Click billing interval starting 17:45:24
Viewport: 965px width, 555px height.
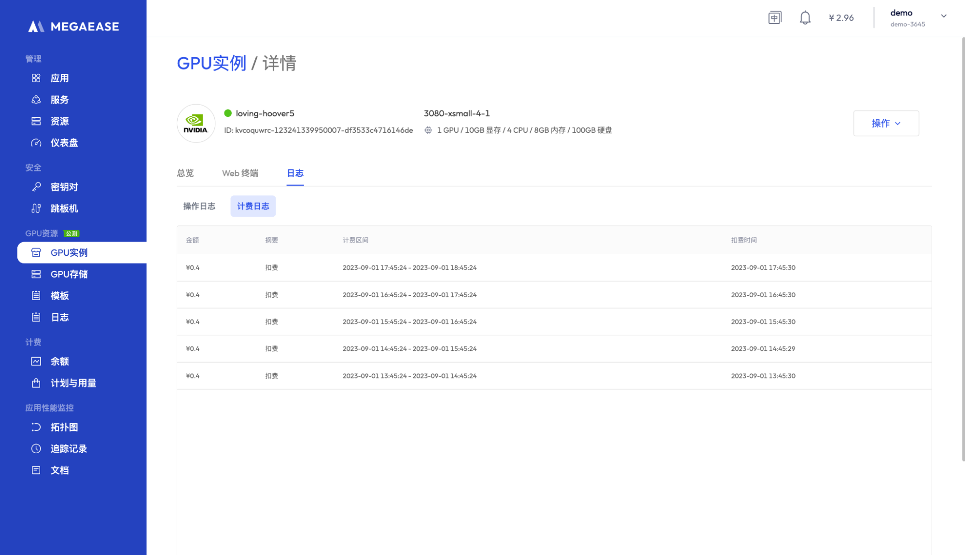(409, 267)
